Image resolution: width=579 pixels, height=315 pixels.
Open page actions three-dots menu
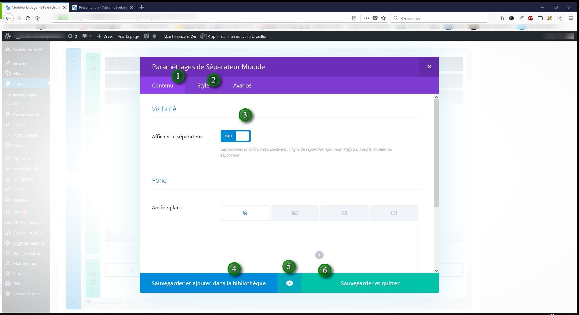tap(366, 18)
